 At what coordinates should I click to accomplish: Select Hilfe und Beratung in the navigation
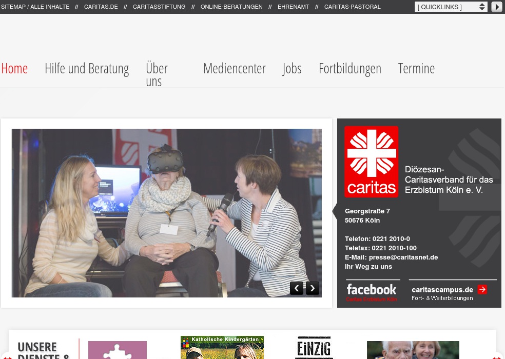click(x=86, y=68)
